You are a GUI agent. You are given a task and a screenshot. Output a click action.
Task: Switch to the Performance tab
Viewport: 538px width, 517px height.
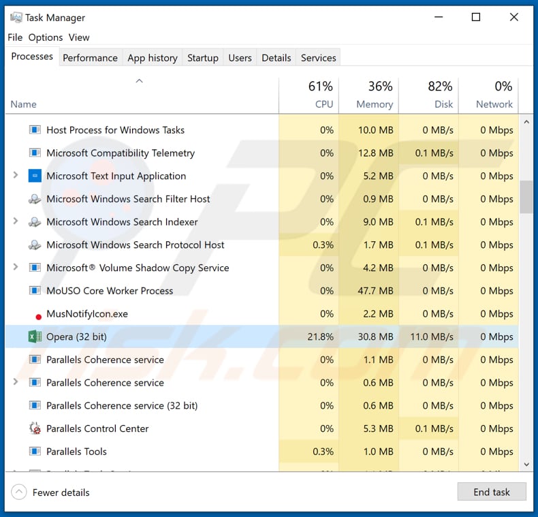[91, 58]
